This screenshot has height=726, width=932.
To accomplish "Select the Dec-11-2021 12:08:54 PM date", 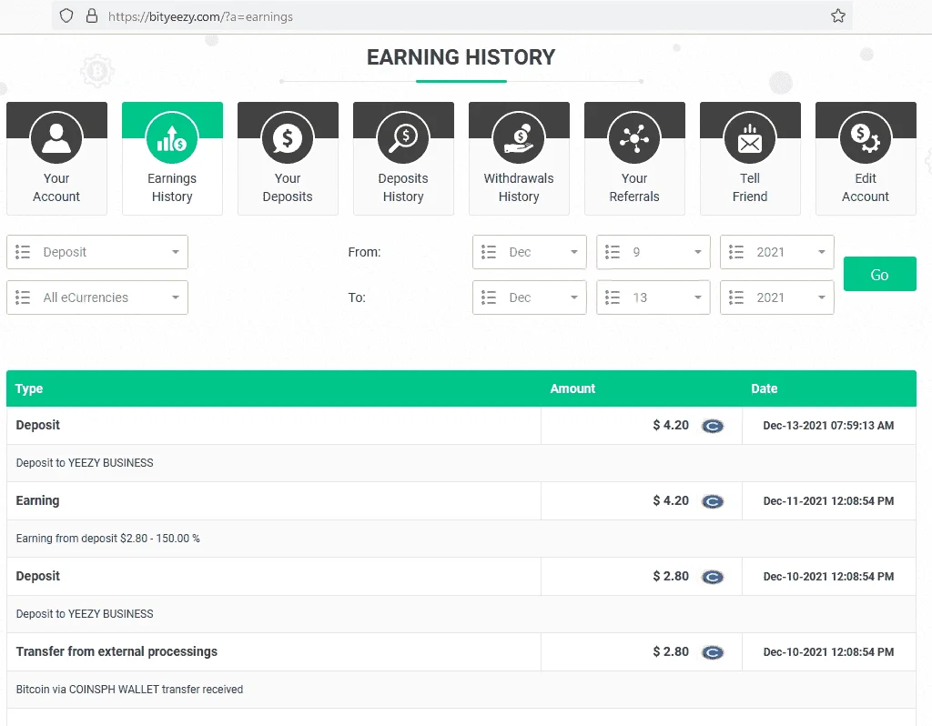I will [828, 501].
